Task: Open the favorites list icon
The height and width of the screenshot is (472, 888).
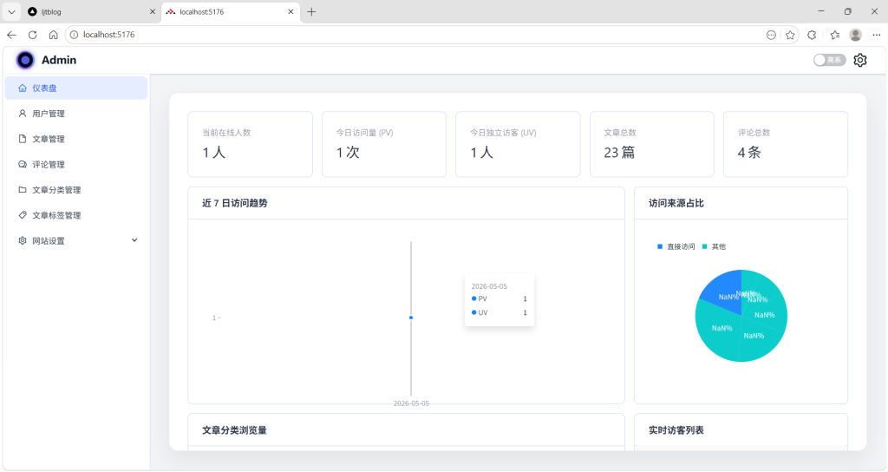Action: (x=835, y=35)
